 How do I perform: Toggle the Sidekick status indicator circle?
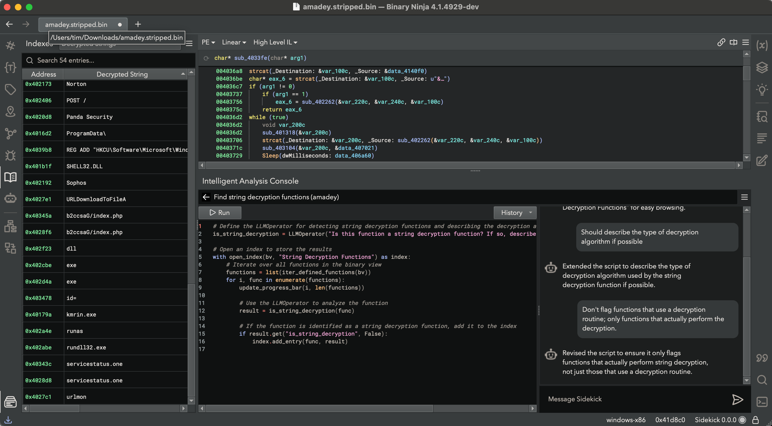click(742, 420)
